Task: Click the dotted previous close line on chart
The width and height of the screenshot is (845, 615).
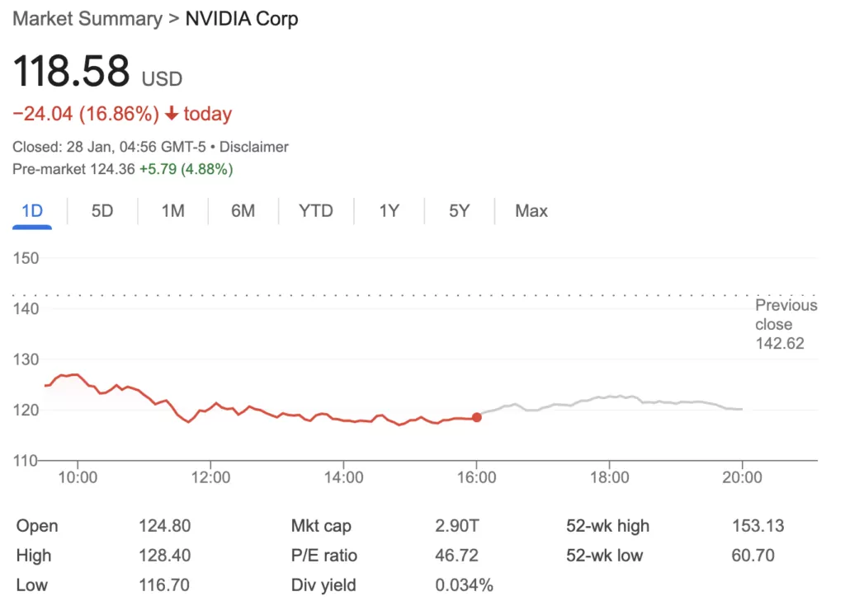Action: (x=371, y=294)
